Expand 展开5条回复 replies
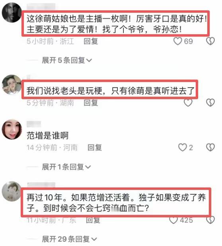222x246 pixels. click(x=67, y=60)
